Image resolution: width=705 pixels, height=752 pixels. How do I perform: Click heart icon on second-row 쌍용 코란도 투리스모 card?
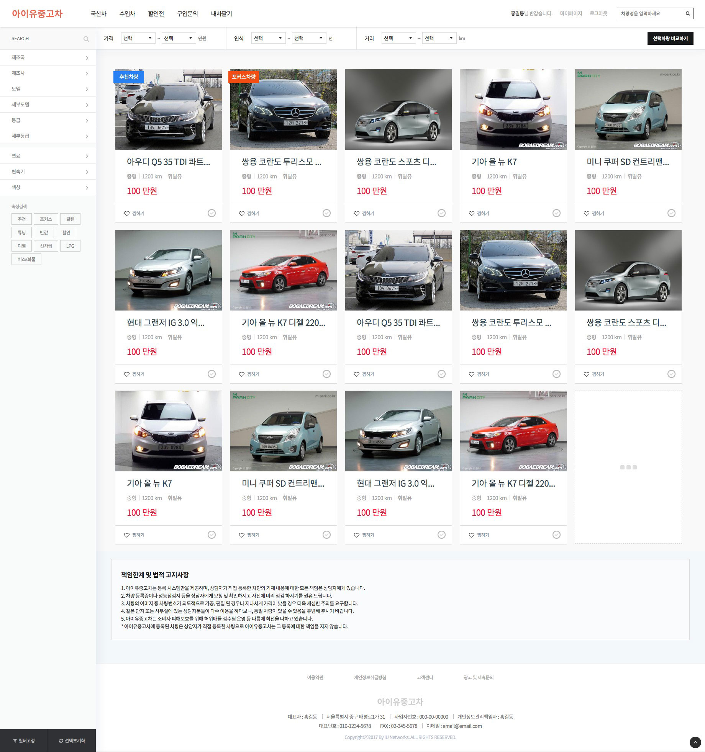472,374
